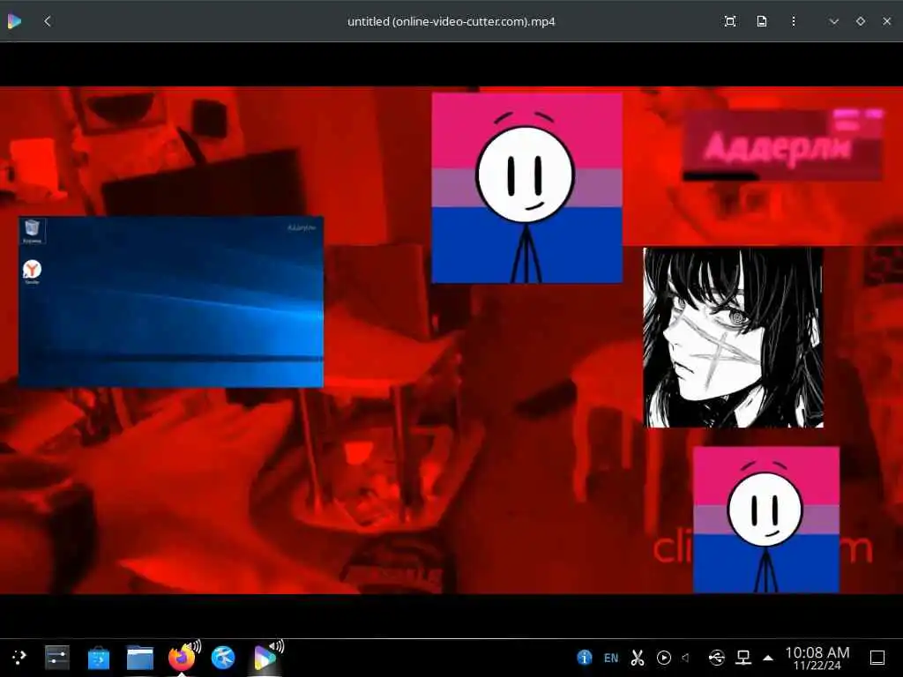Image resolution: width=903 pixels, height=677 pixels.
Task: Open the application launcher in taskbar
Action: click(x=19, y=658)
